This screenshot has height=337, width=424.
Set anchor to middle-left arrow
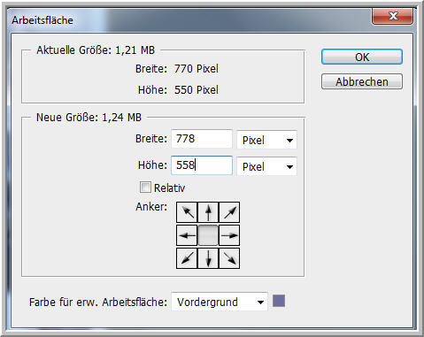point(187,235)
